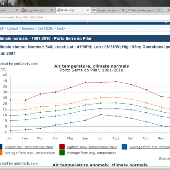Screen dimensions: 170x170
Task: Click the August highest max data point
Action: [x=116, y=82]
